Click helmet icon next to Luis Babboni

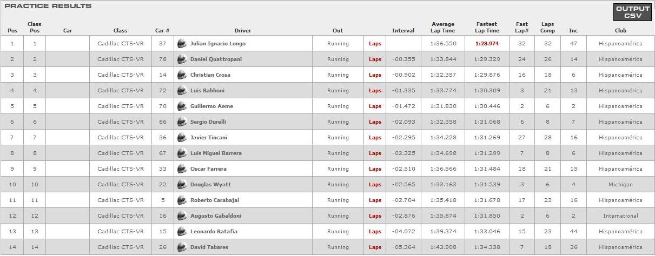pyautogui.click(x=182, y=91)
